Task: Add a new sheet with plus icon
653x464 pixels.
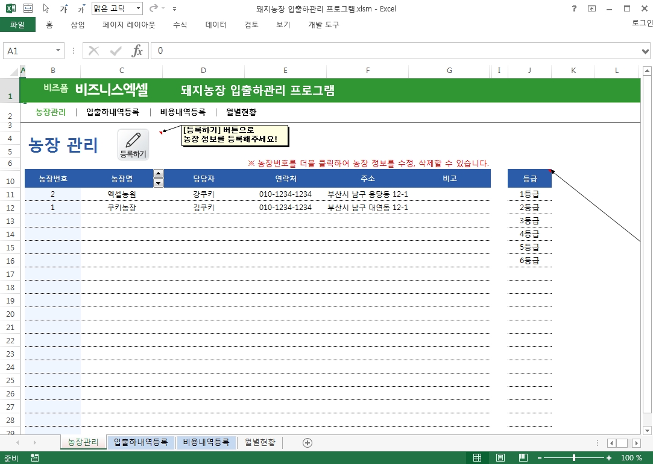Action: coord(308,442)
